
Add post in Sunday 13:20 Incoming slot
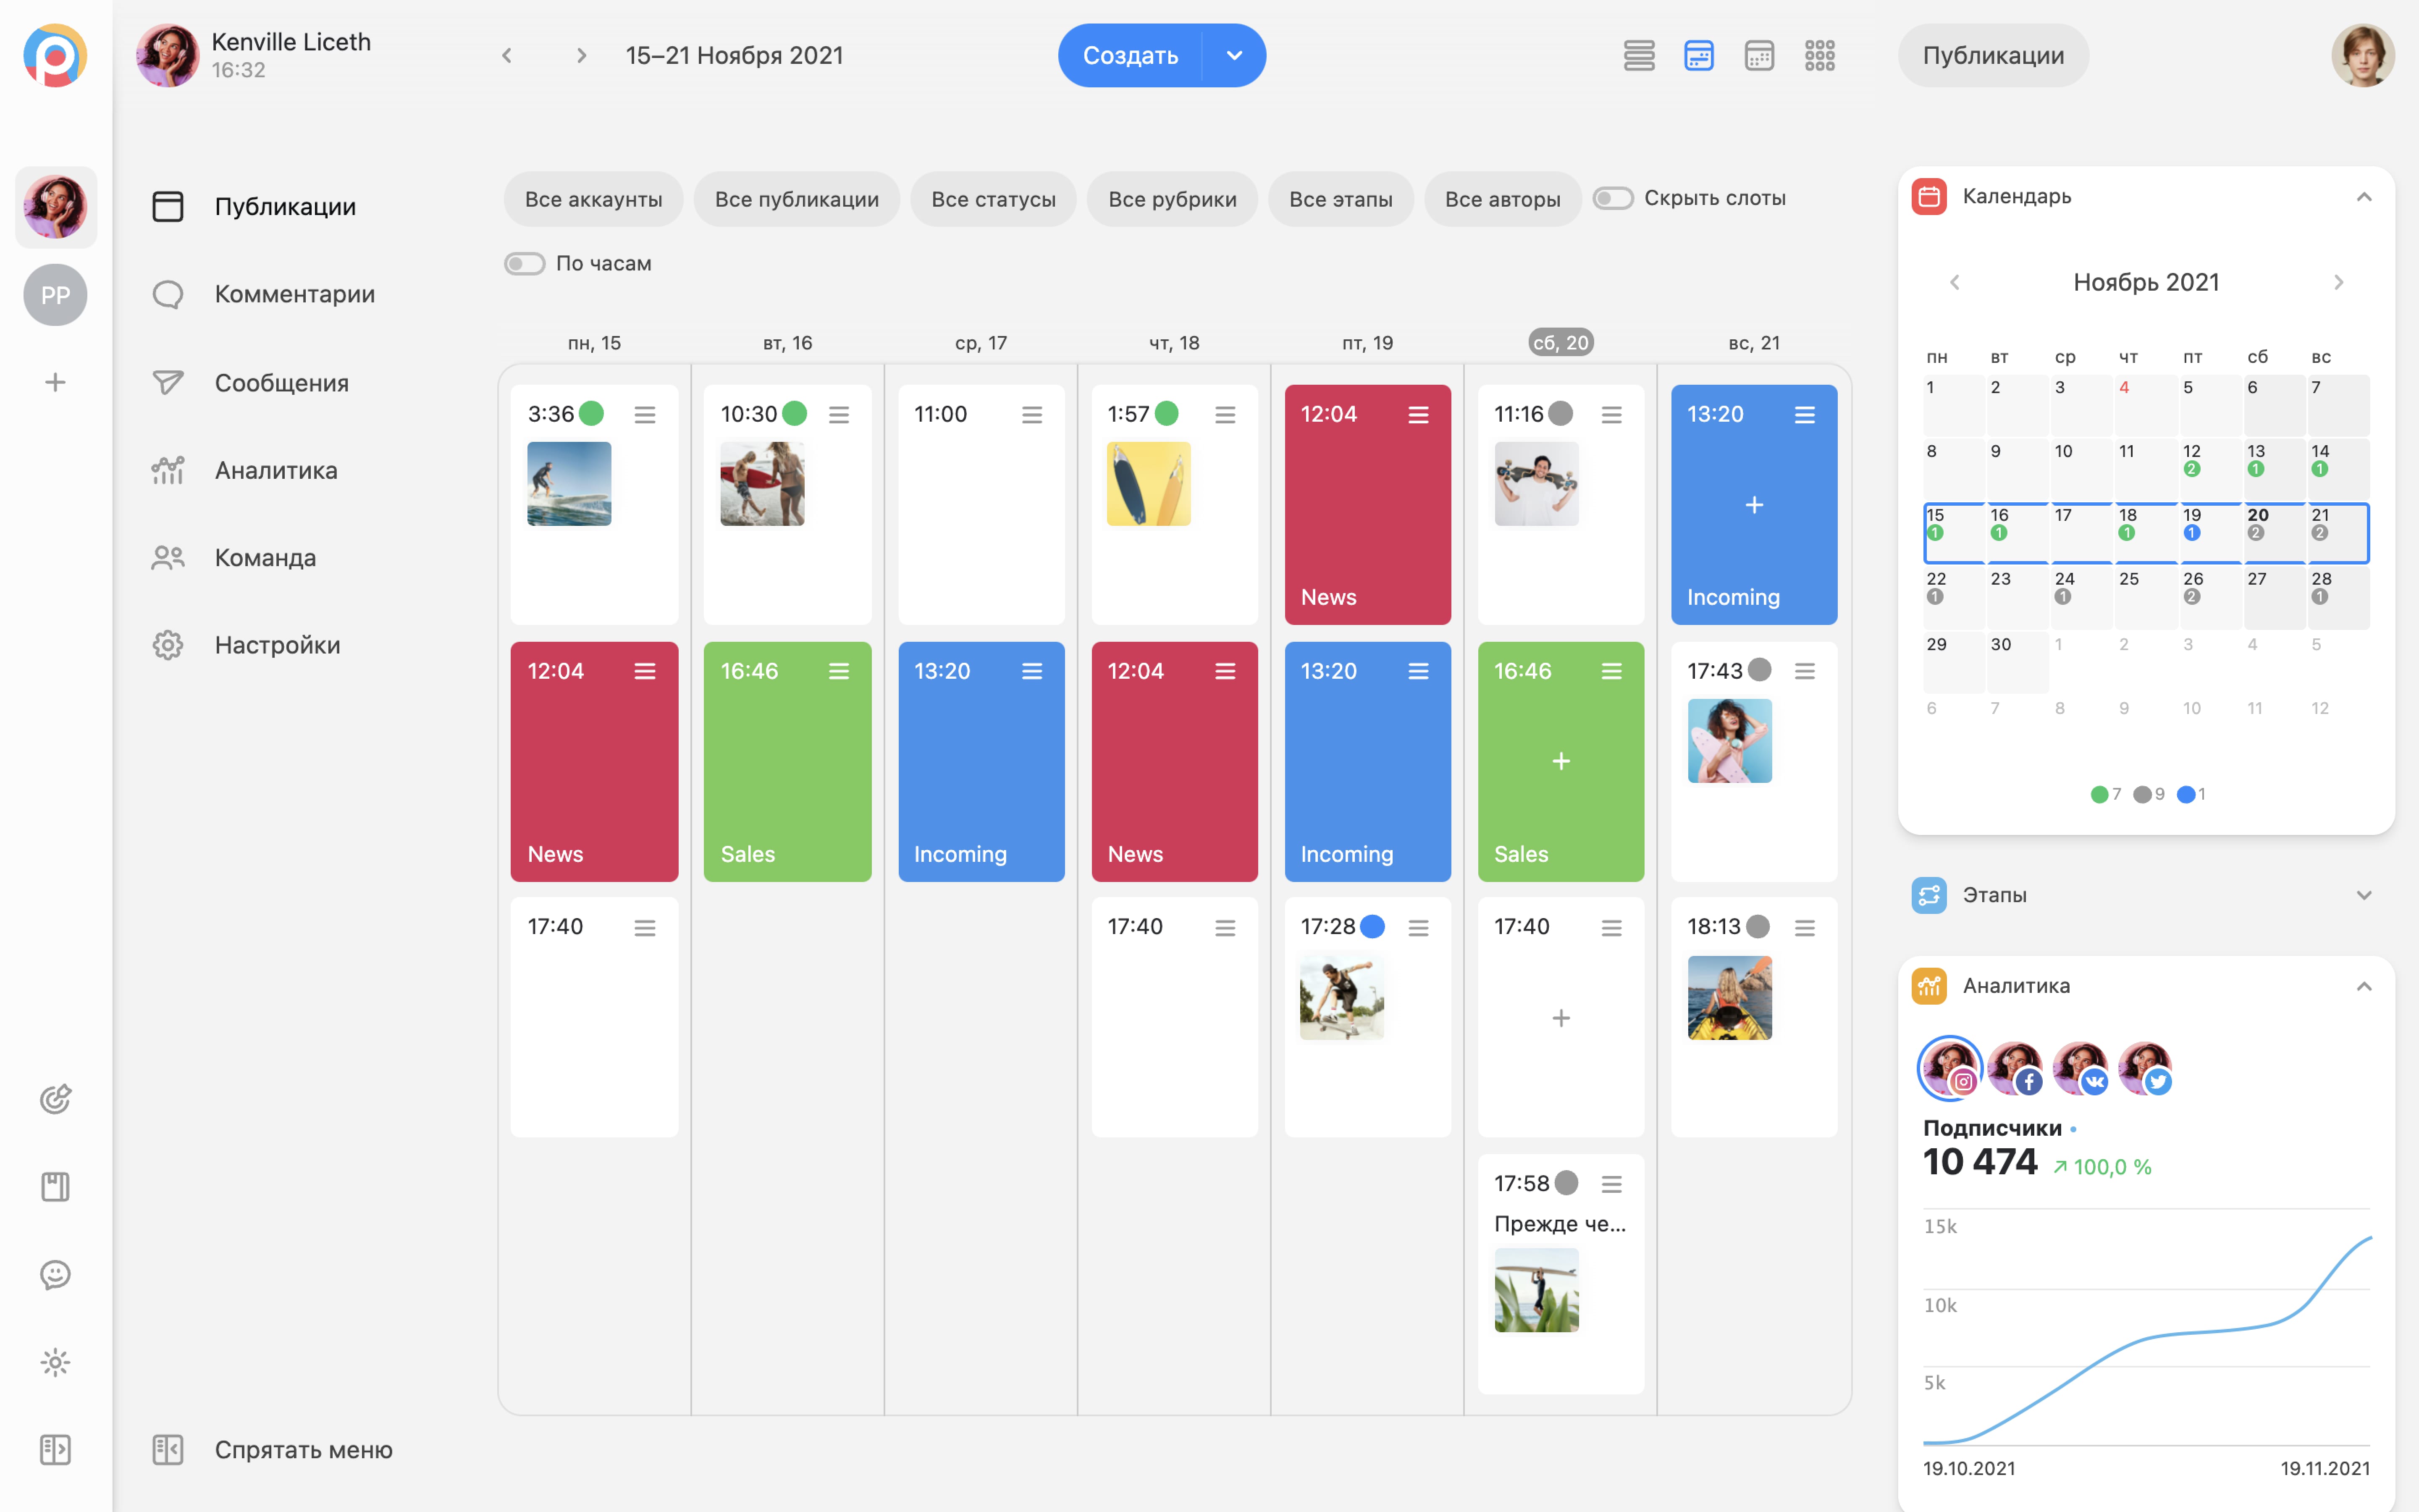(1754, 505)
